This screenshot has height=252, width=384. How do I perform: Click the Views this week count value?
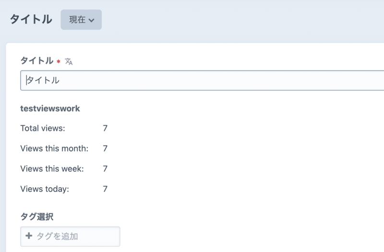coord(105,168)
